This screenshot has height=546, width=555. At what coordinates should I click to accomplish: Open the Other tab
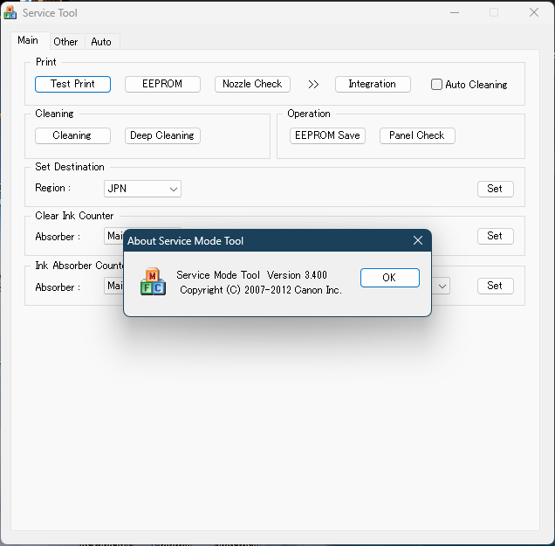click(x=65, y=41)
